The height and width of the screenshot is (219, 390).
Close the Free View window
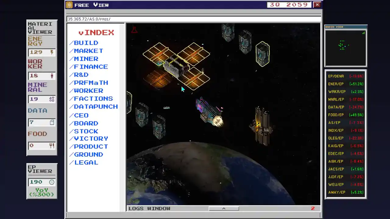coord(317,5)
